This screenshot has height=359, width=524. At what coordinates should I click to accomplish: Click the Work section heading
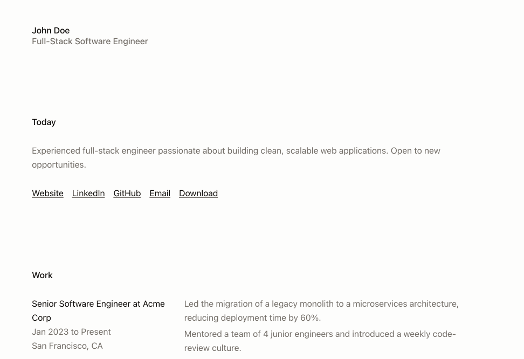click(42, 275)
